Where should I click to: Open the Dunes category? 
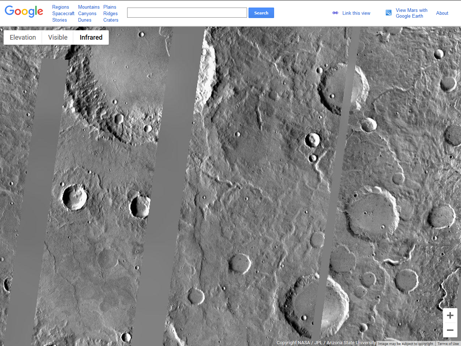85,20
